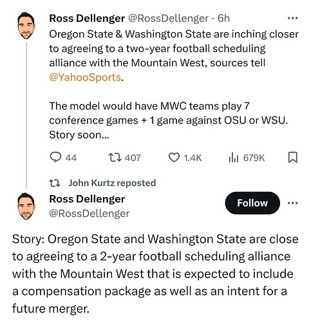This screenshot has height=322, width=311.
Task: Open the Story tweet about future merger
Action: click(155, 274)
